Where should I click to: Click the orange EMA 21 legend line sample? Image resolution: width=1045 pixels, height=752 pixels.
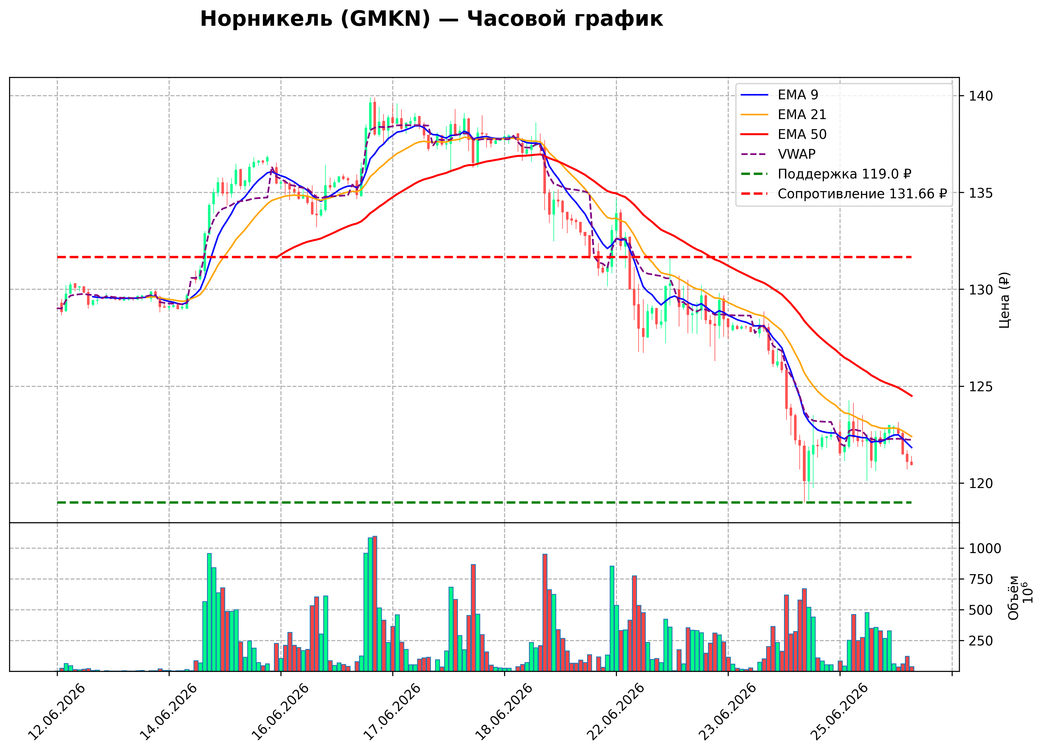754,114
